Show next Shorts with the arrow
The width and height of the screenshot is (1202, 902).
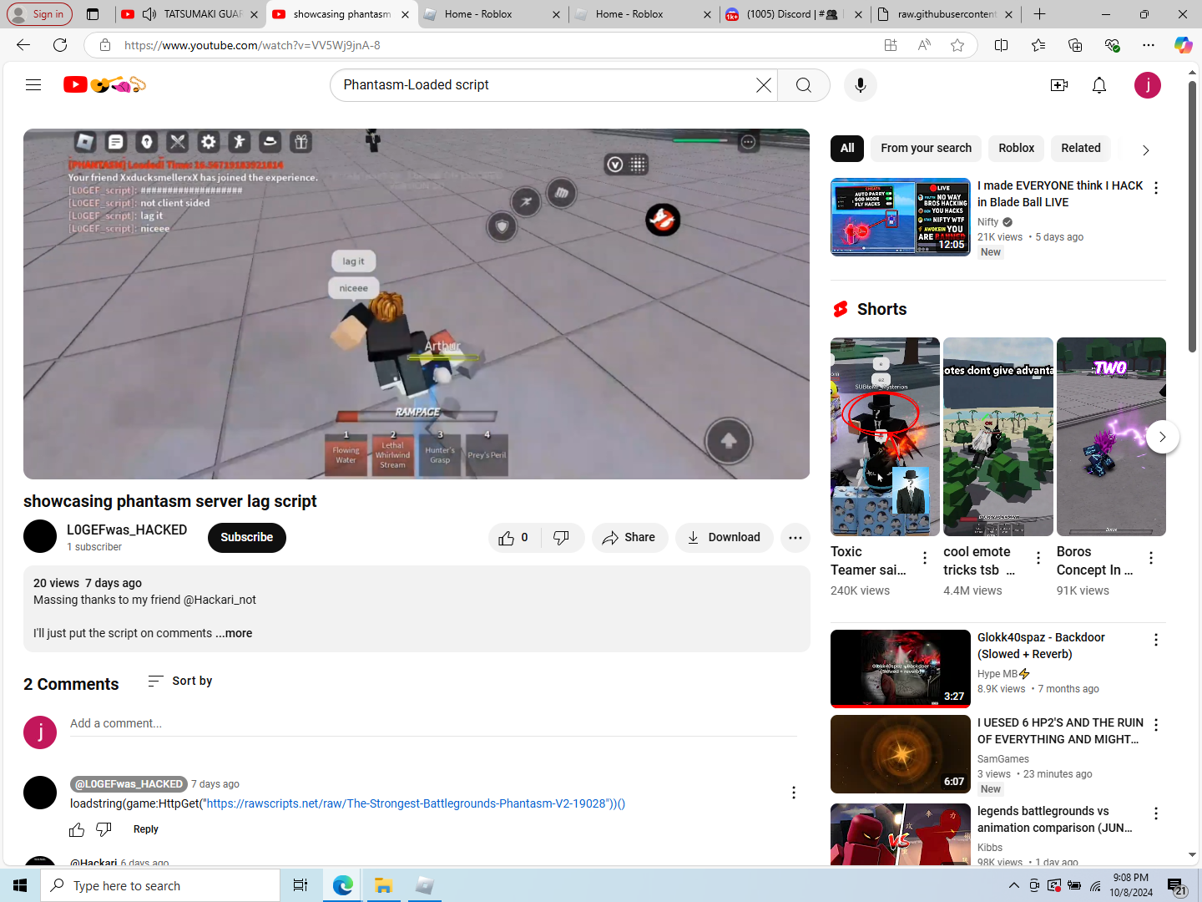click(x=1162, y=437)
